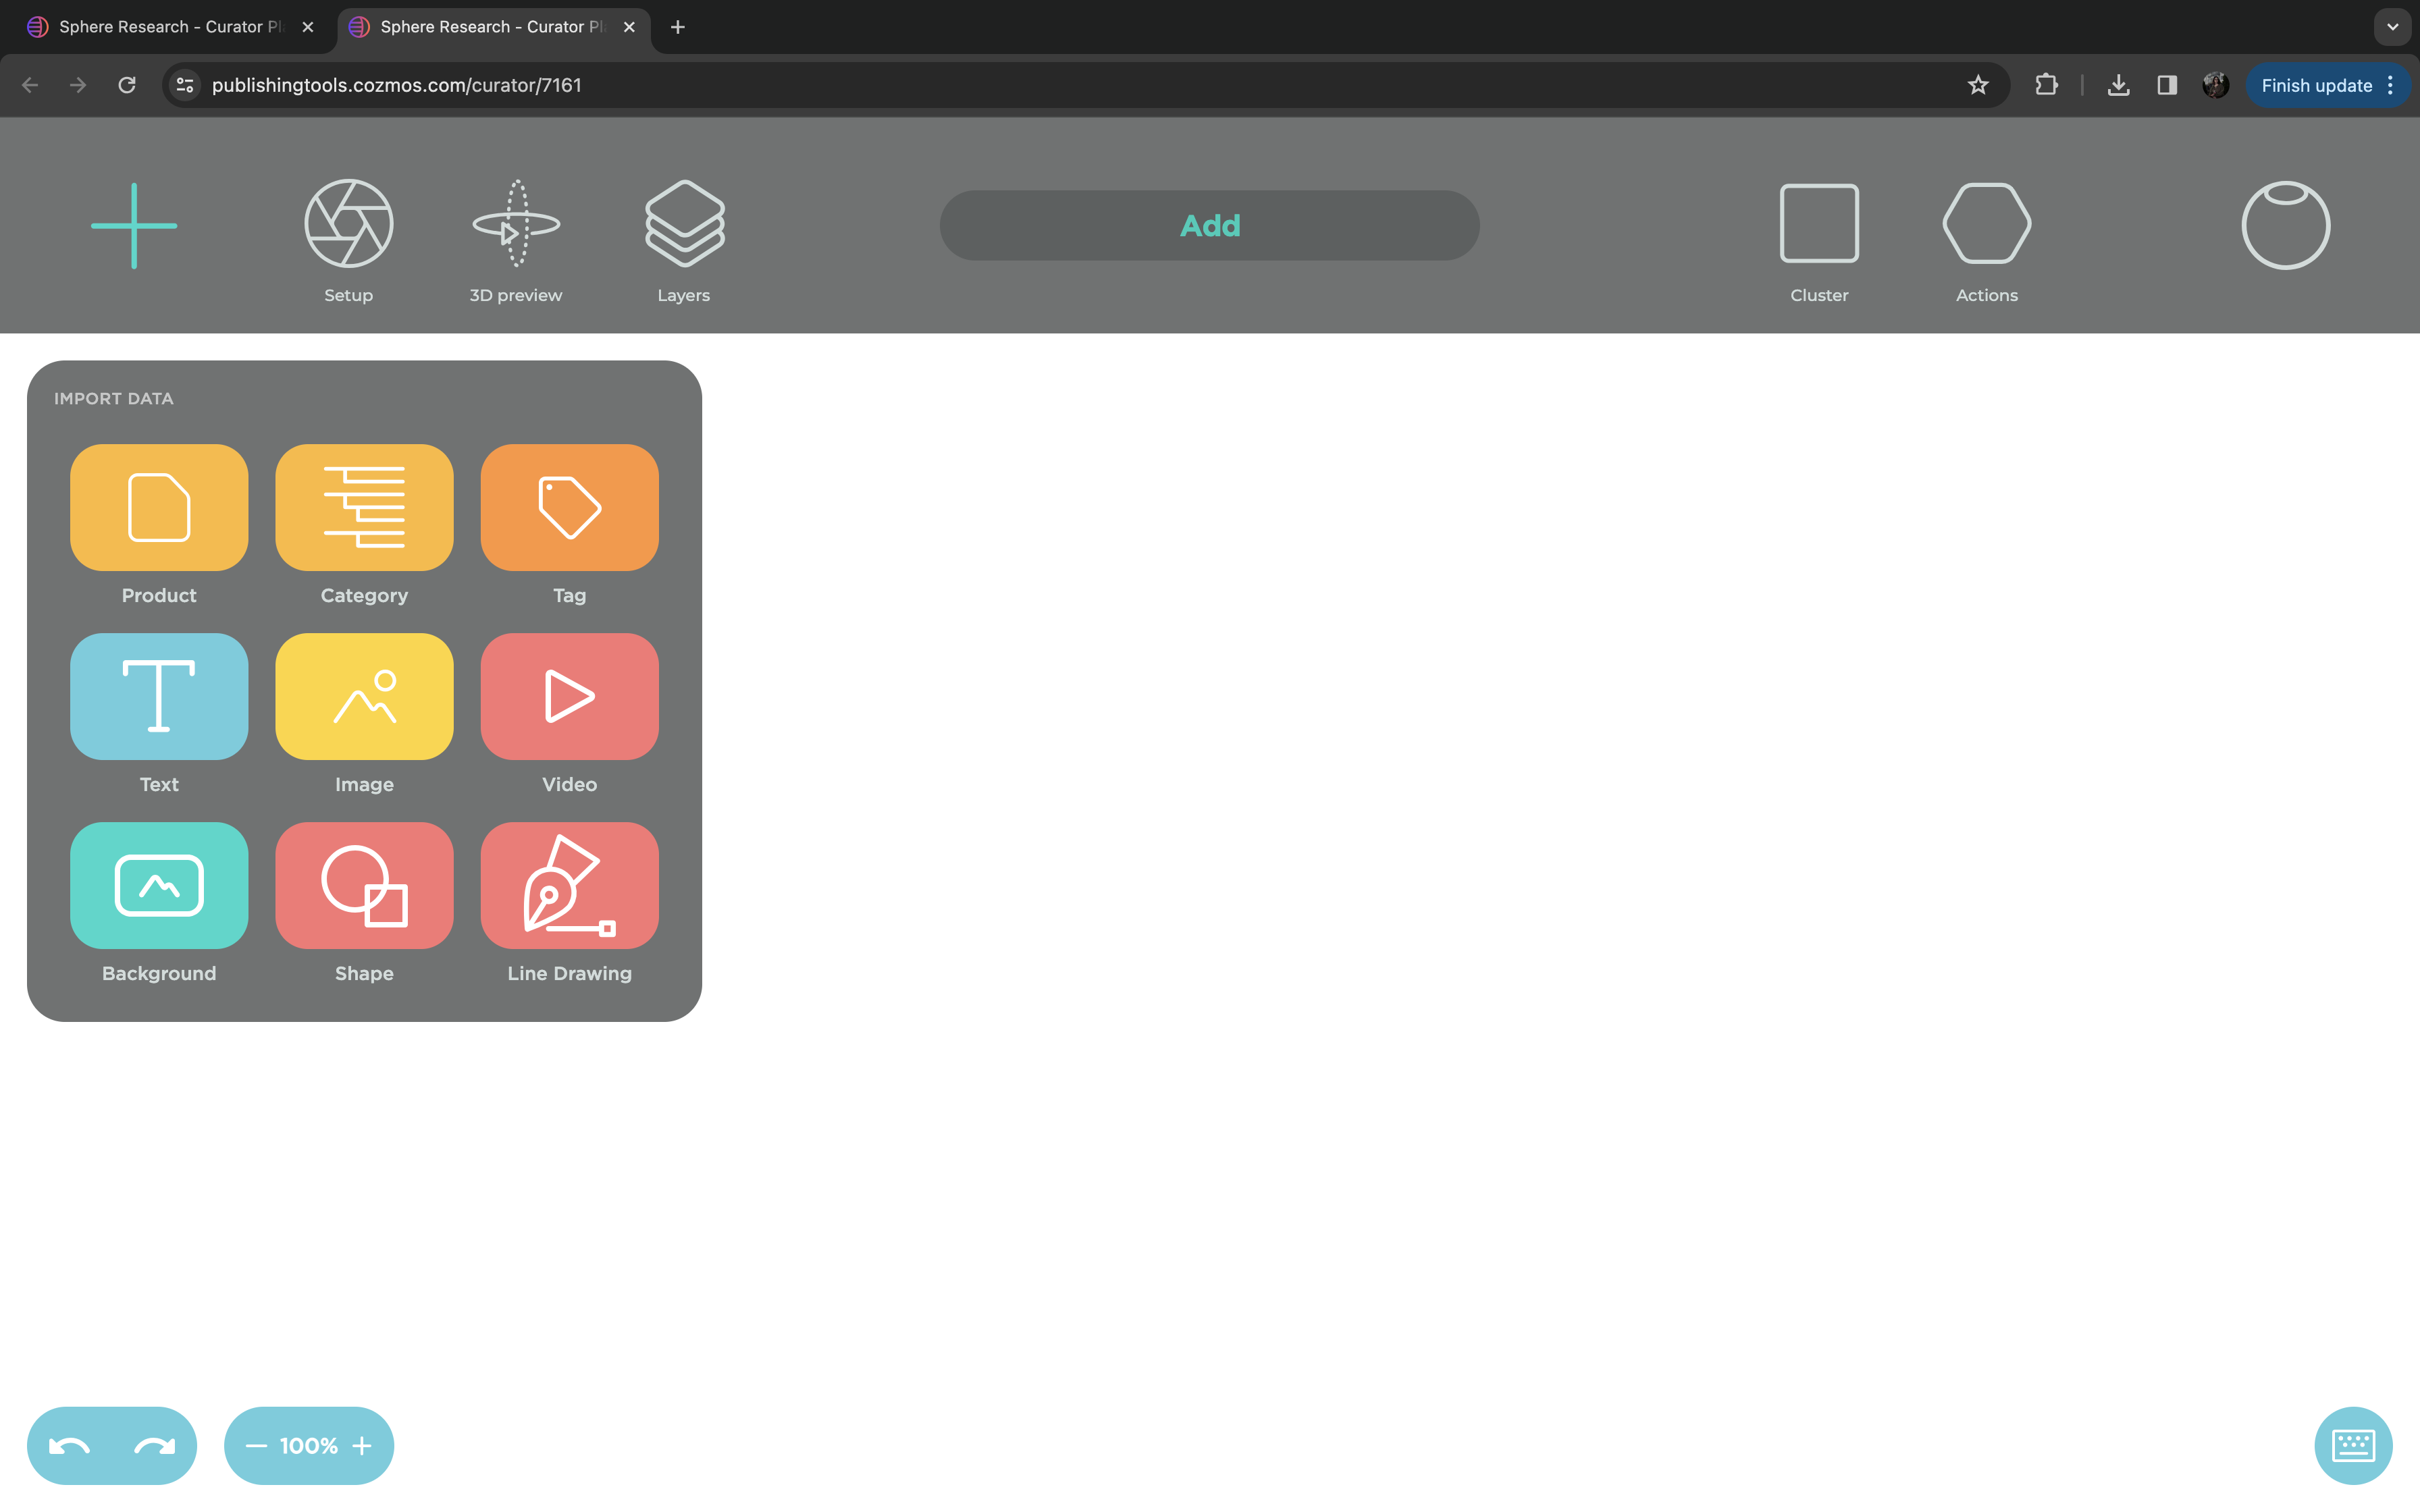The height and width of the screenshot is (1512, 2420).
Task: Toggle the teal plus add panel
Action: click(134, 225)
